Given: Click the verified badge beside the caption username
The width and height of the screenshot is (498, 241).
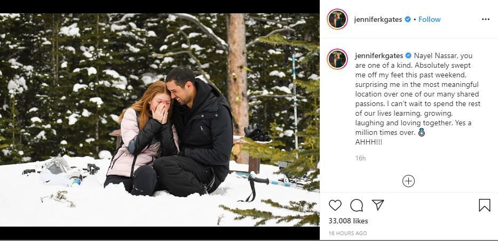Looking at the screenshot, I should [x=408, y=55].
